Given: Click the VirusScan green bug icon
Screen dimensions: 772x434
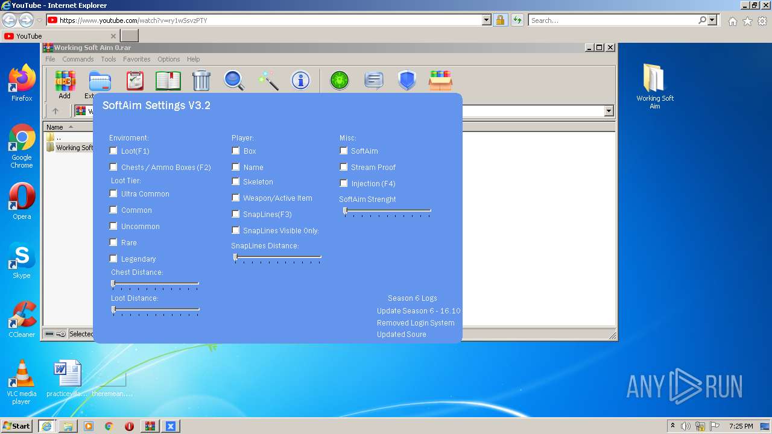Looking at the screenshot, I should click(340, 80).
